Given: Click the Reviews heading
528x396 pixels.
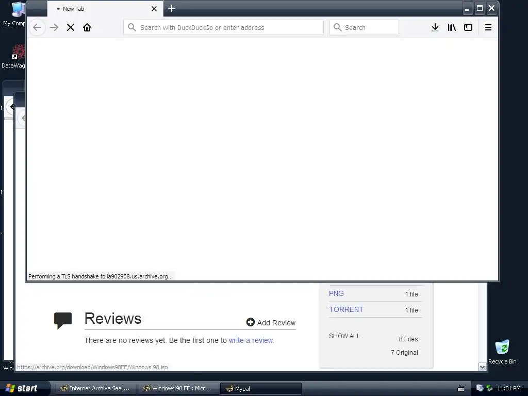Looking at the screenshot, I should [x=113, y=319].
